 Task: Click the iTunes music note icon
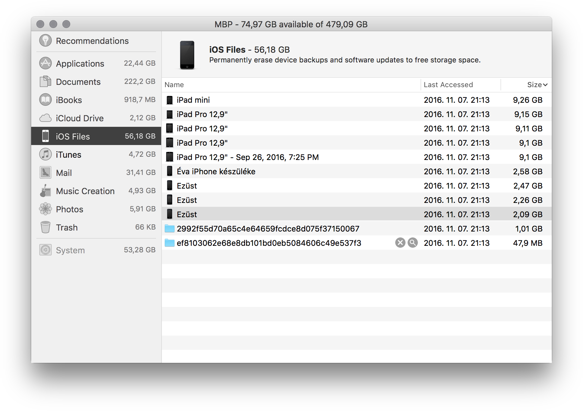point(45,154)
